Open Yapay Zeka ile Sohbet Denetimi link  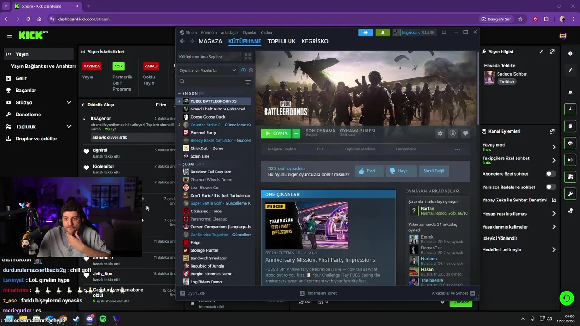(x=519, y=200)
